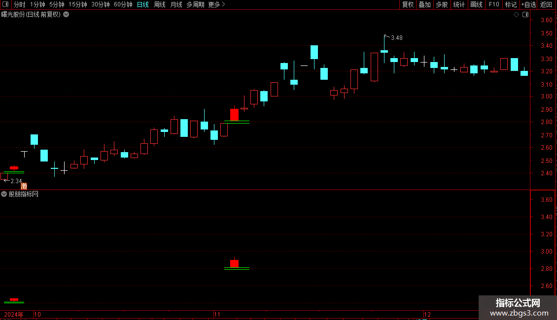Expand dropdown beside 曙光股份 chart title
The image size is (557, 320).
[x=66, y=15]
